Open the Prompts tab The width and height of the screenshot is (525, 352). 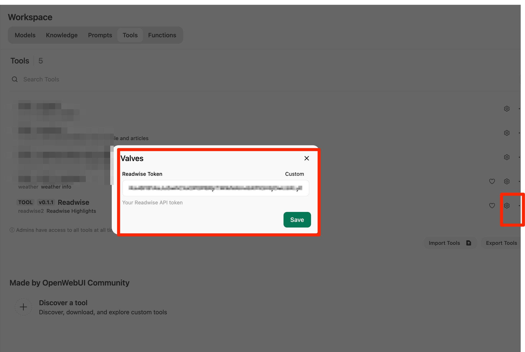pos(100,35)
